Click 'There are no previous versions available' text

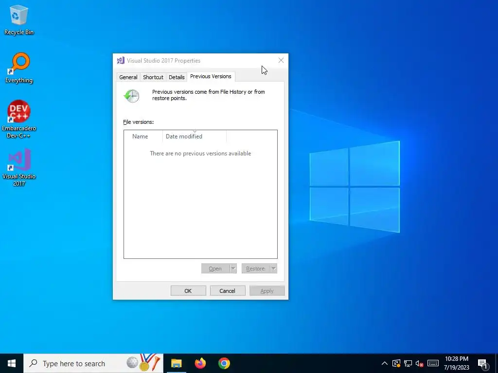coord(200,153)
